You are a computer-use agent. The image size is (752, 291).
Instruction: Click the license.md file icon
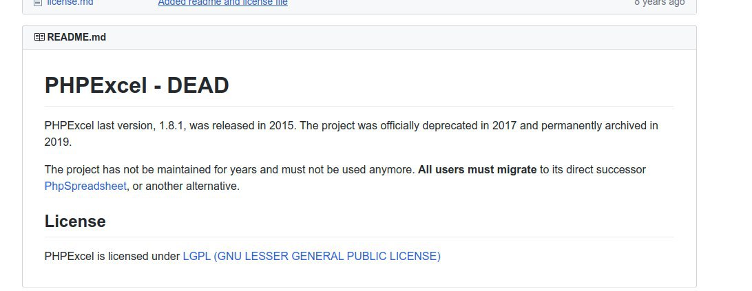(x=38, y=2)
